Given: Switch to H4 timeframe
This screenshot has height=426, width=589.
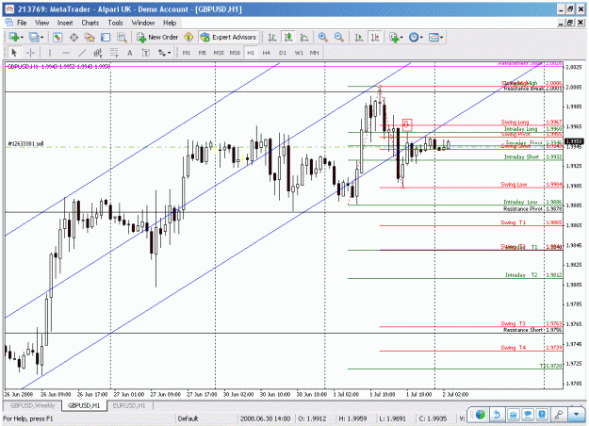Looking at the screenshot, I should (267, 53).
